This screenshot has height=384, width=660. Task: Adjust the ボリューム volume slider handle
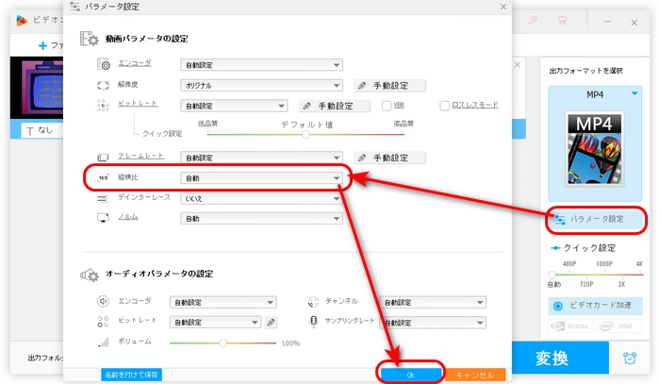[223, 342]
